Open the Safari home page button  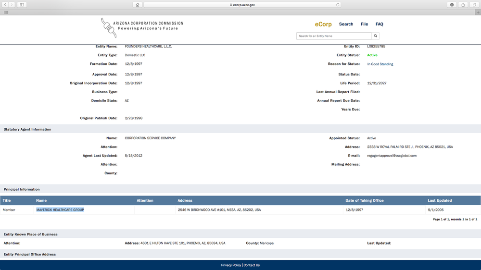coord(138,5)
